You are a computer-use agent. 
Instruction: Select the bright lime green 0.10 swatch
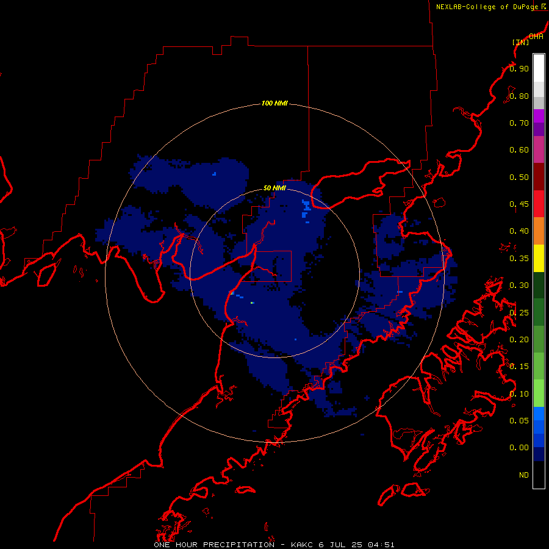point(539,393)
